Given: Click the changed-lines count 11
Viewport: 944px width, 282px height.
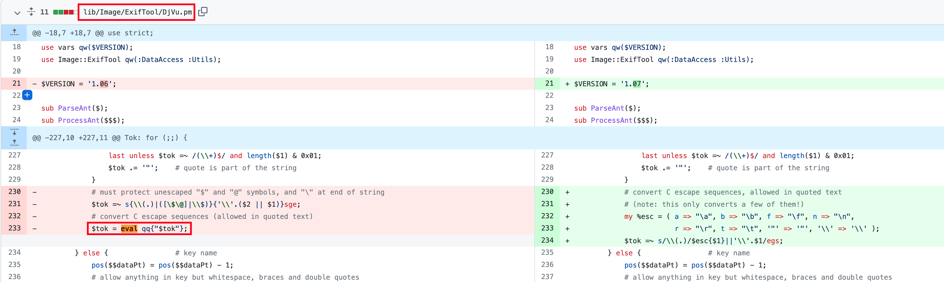Looking at the screenshot, I should coord(44,12).
